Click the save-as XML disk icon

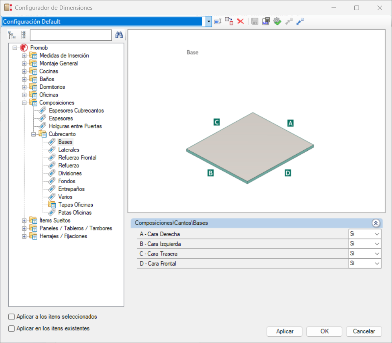coord(266,22)
